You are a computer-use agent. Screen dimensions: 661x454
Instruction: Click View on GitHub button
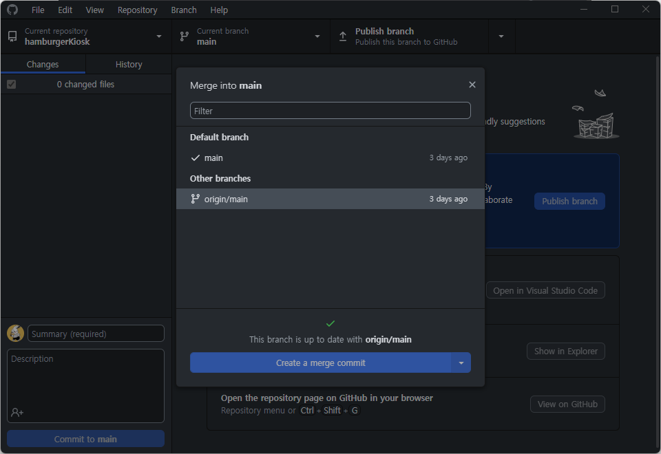[x=567, y=404]
